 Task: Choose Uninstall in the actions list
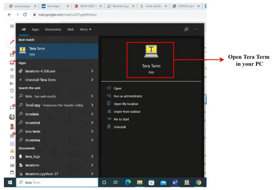tap(120, 127)
